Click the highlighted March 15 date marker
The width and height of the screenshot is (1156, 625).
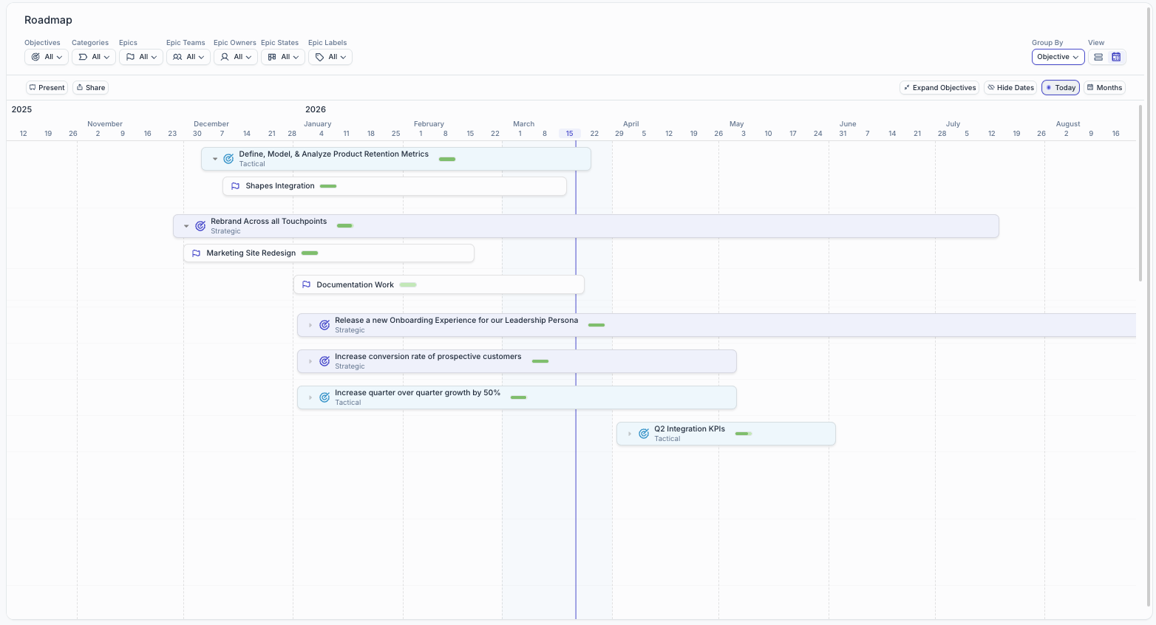tap(570, 134)
